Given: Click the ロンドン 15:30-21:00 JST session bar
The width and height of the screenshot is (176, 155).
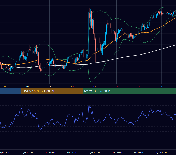Looking at the screenshot, I should tap(52, 91).
